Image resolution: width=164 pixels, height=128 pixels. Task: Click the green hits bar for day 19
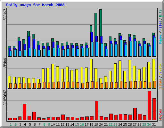96,24
